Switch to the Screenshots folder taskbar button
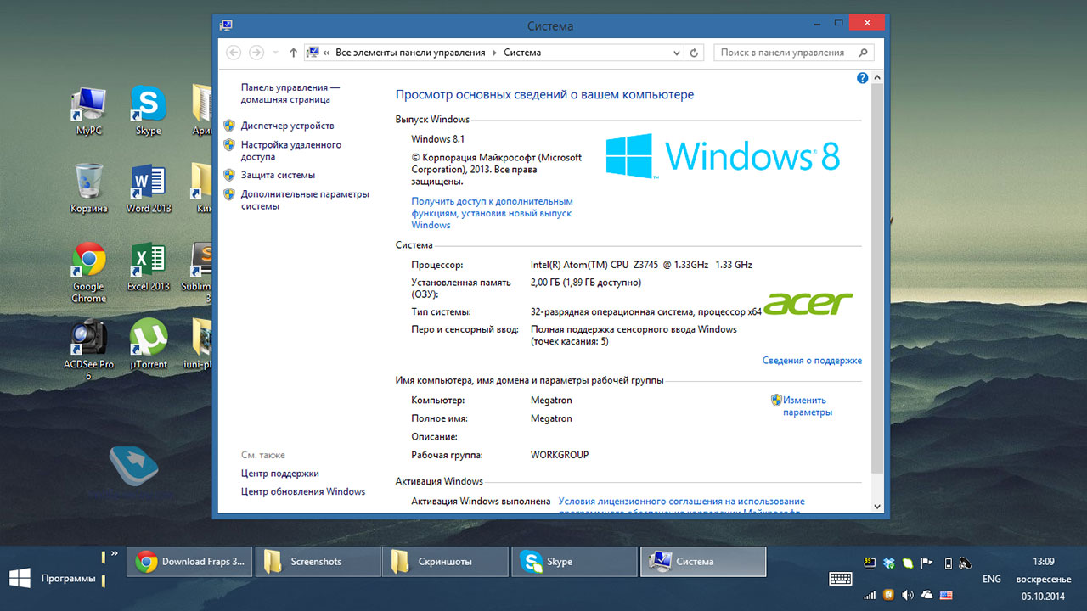Image resolution: width=1087 pixels, height=611 pixels. 318,562
